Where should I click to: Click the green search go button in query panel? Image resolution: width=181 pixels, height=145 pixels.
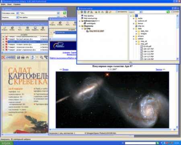click(64, 13)
